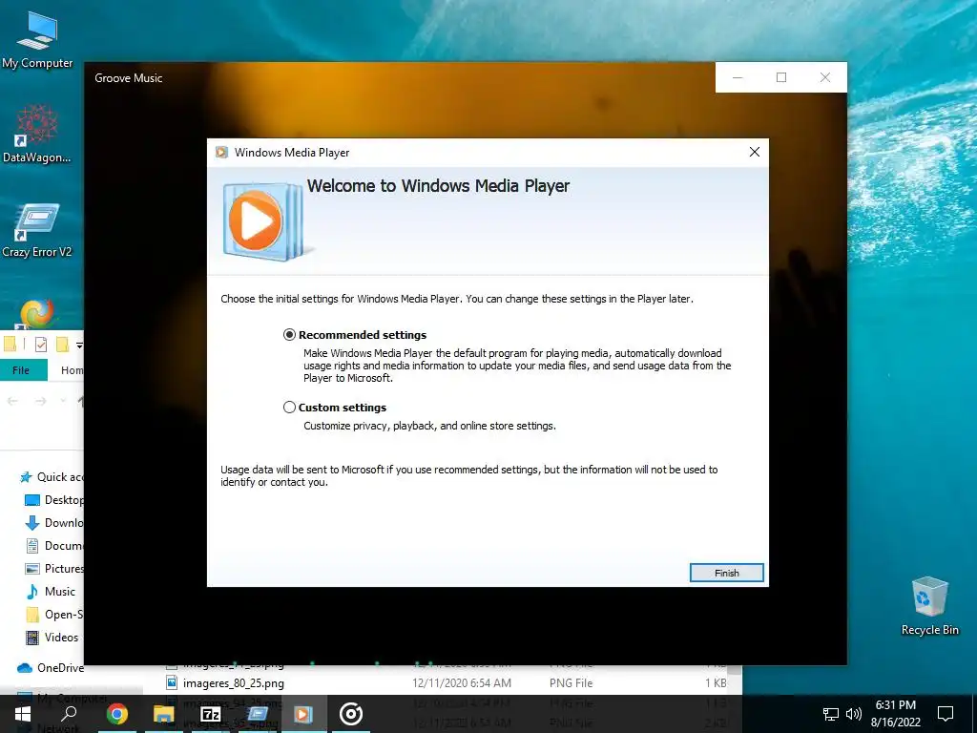Click the Explorer quick access properties icon
The image size is (977, 733).
(x=41, y=344)
